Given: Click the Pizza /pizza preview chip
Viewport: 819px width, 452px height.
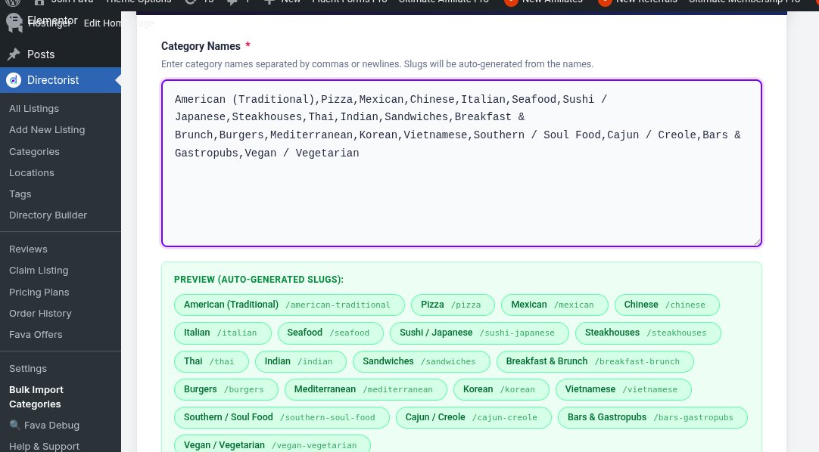Looking at the screenshot, I should coord(453,305).
